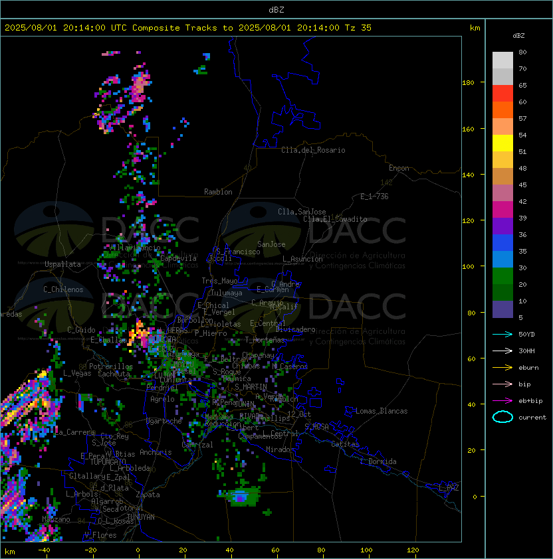Click the blue-core green echo south of Mirador
The height and width of the screenshot is (559, 553).
point(243,497)
